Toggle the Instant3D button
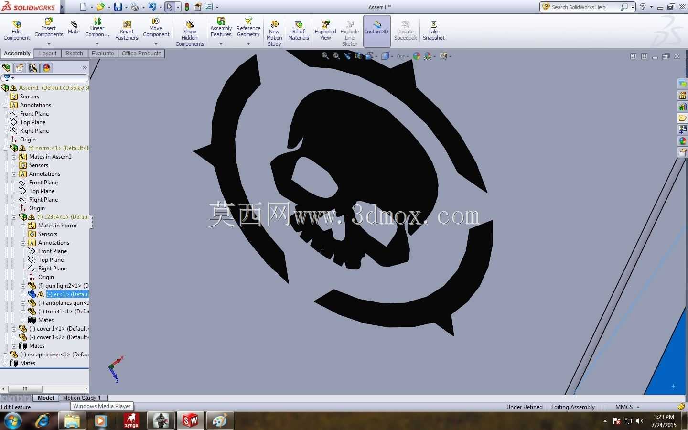The width and height of the screenshot is (688, 430). click(377, 31)
